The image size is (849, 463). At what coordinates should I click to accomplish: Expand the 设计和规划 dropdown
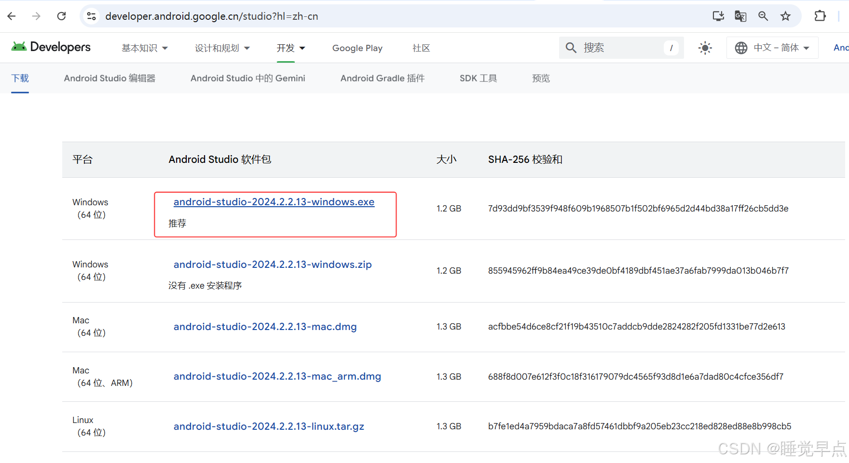click(222, 48)
